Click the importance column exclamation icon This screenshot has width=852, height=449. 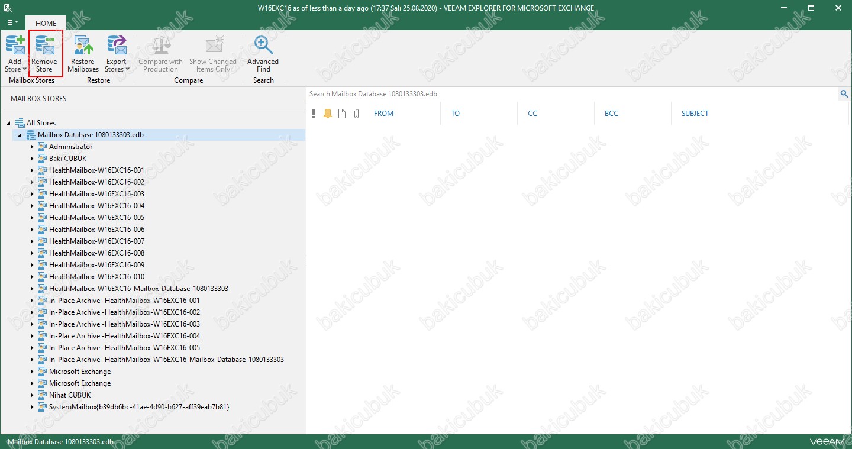click(x=314, y=114)
